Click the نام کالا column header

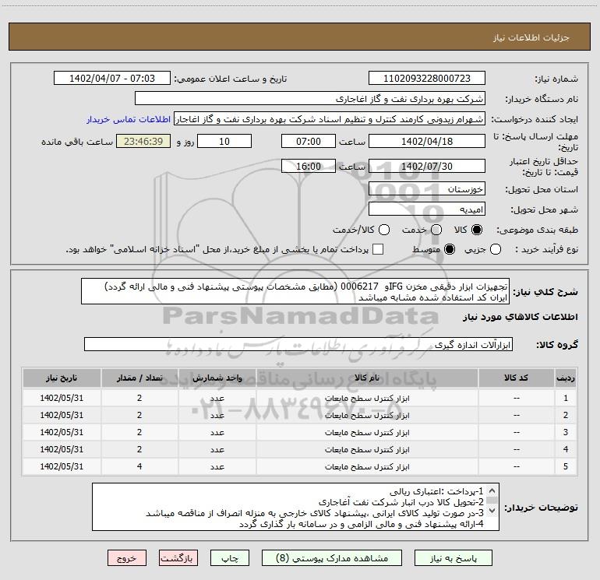point(367,378)
